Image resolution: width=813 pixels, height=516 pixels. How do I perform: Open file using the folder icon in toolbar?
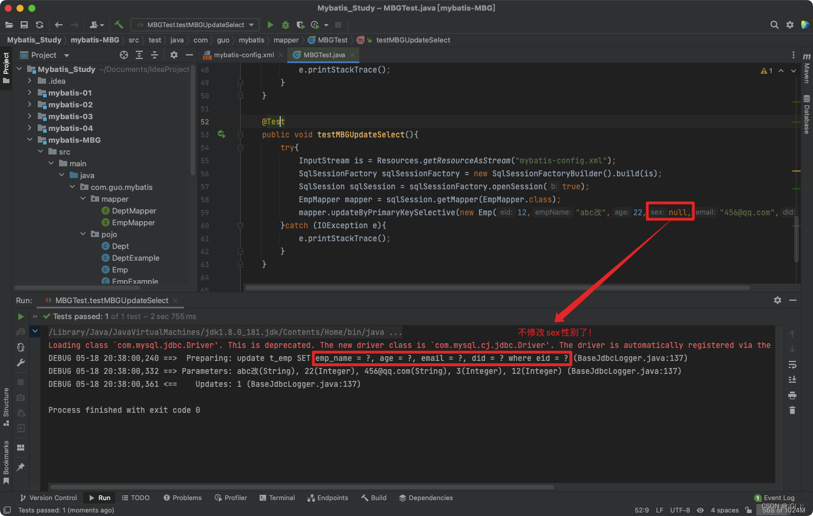pyautogui.click(x=9, y=25)
